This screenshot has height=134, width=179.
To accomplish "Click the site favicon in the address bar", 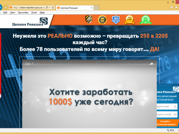I will 11,8.
